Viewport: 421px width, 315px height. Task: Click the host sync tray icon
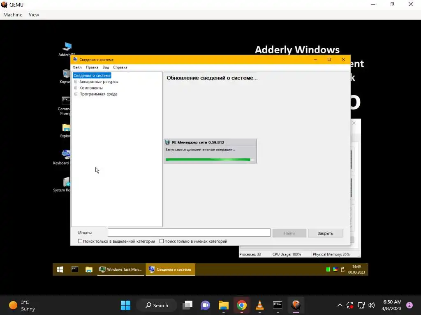coord(350,305)
